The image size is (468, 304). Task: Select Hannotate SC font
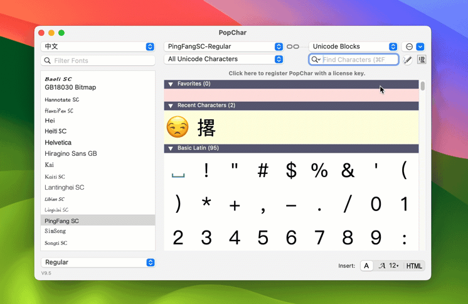(x=61, y=100)
